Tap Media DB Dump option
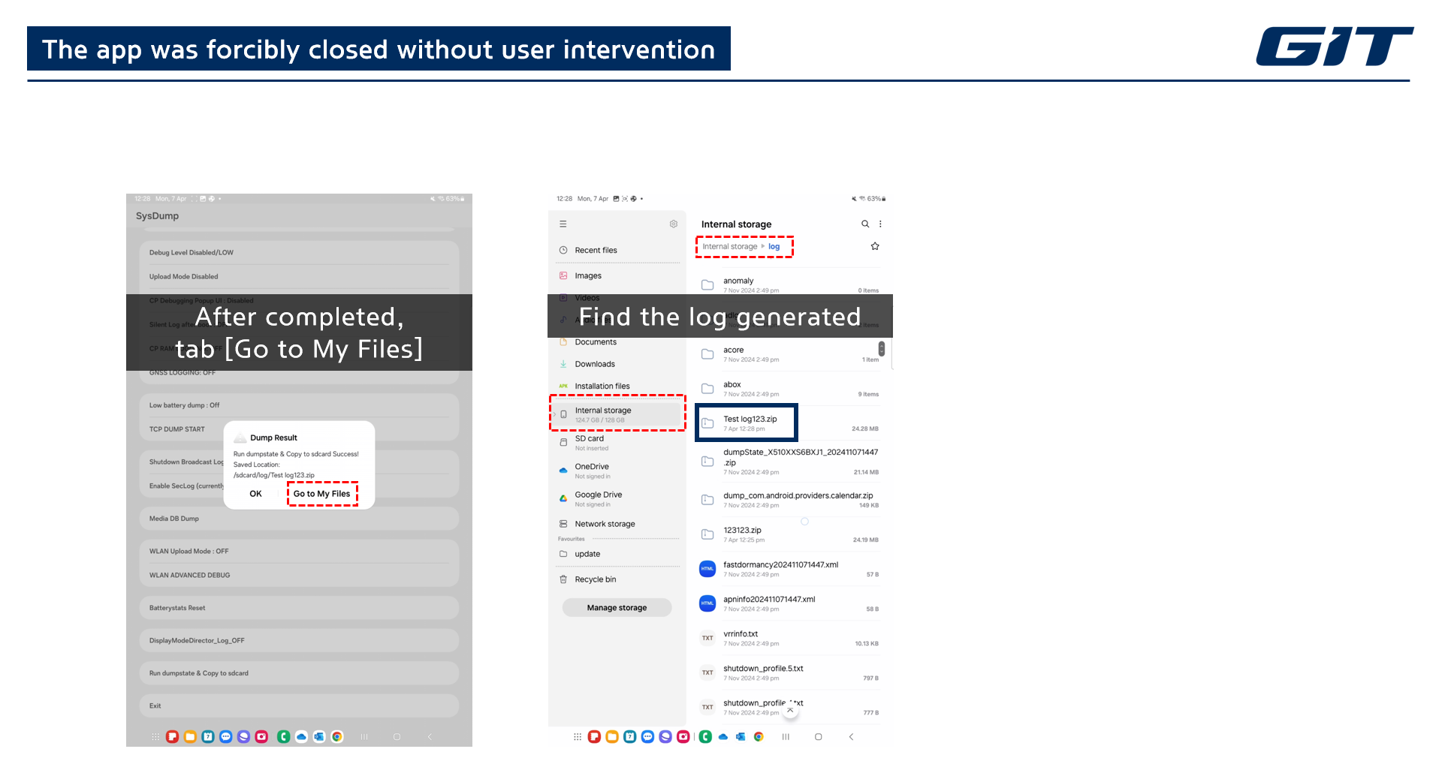The image size is (1442, 767). [299, 519]
